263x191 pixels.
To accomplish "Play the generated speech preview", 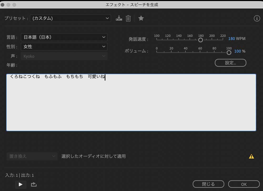I will pos(21,184).
